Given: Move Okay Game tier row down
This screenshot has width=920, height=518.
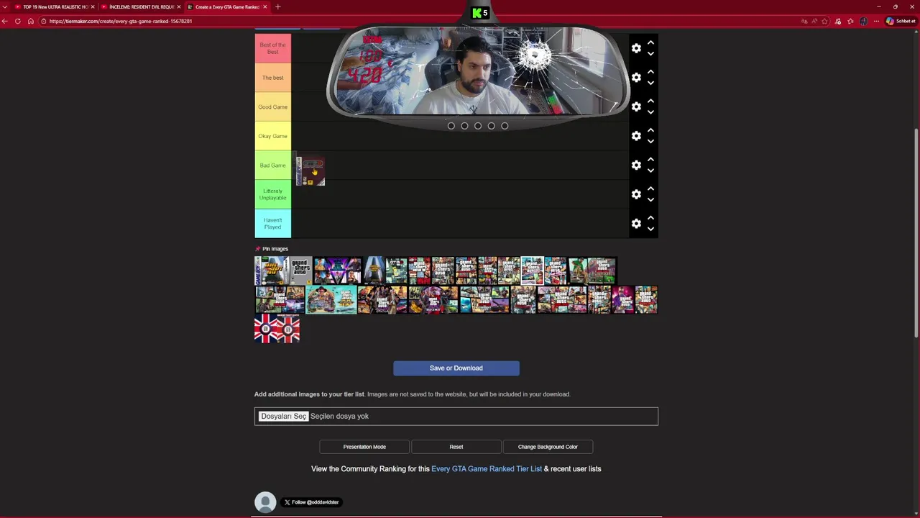Looking at the screenshot, I should [650, 142].
